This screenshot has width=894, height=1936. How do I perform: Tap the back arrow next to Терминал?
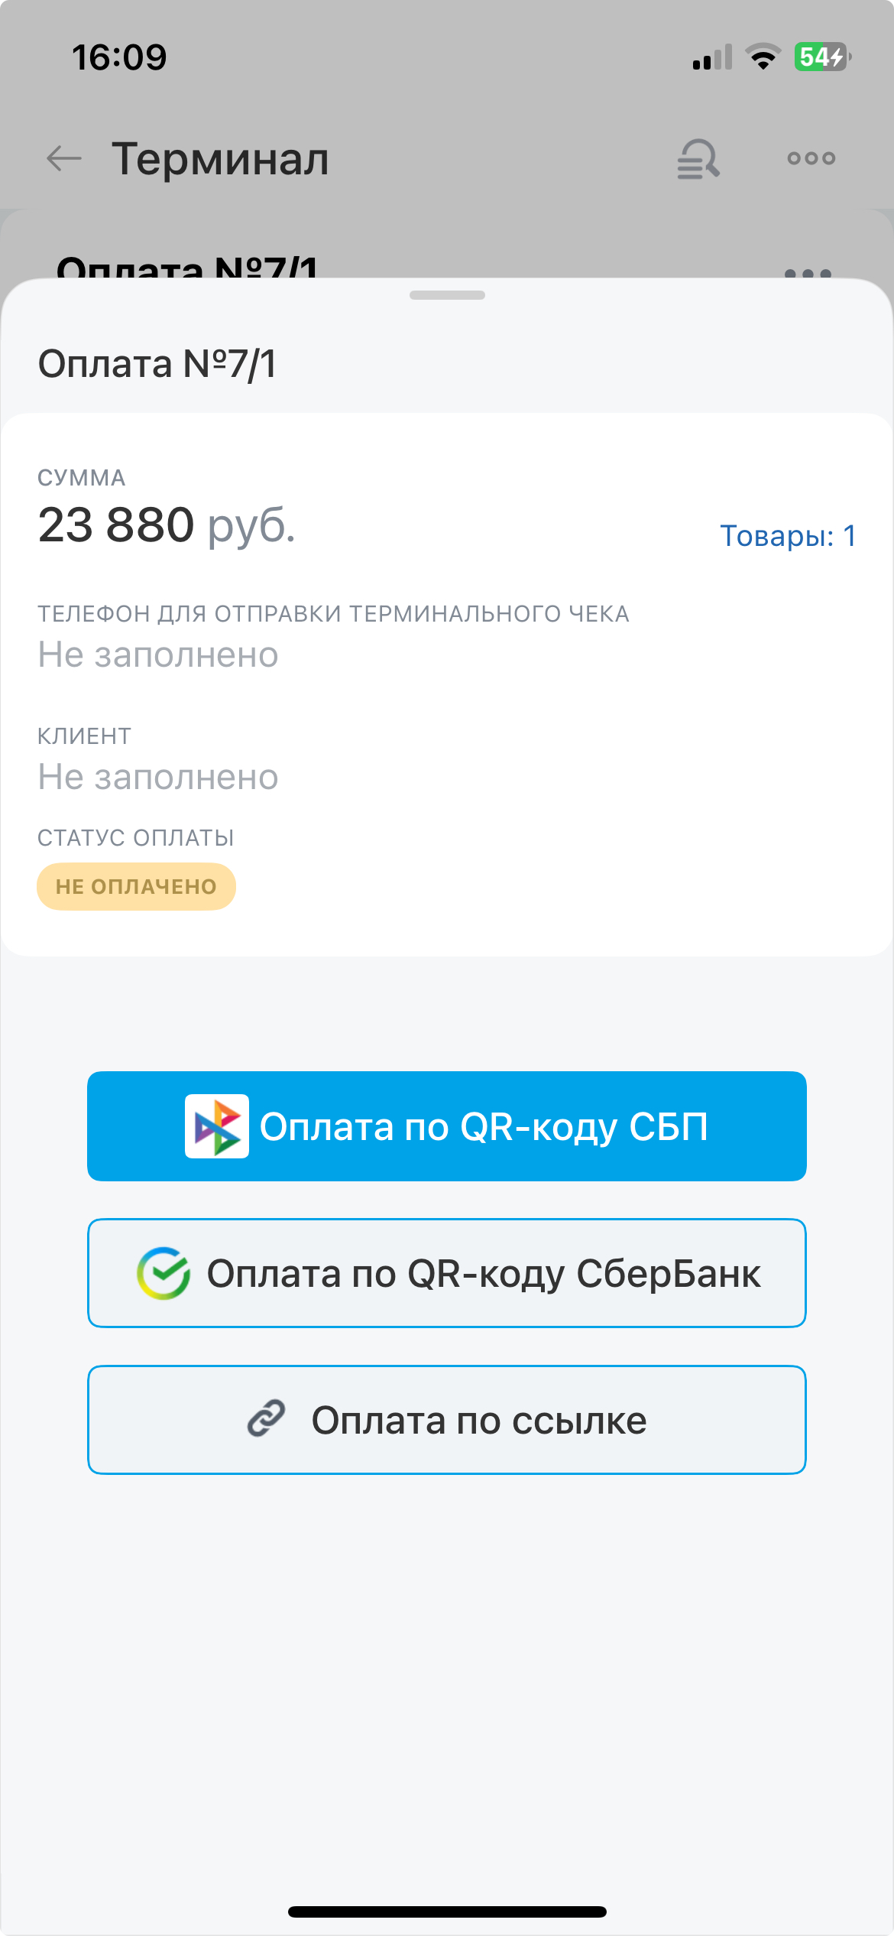(64, 159)
